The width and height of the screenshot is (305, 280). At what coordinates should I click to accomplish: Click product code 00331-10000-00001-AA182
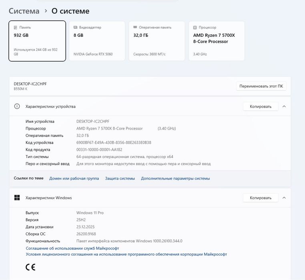point(99,150)
